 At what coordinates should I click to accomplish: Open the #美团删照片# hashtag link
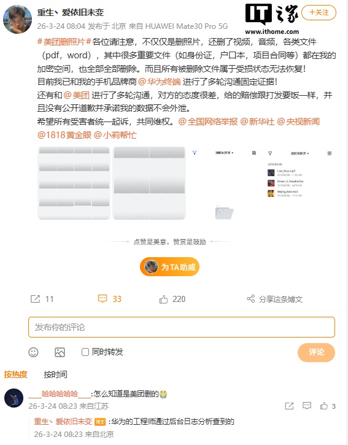(64, 42)
